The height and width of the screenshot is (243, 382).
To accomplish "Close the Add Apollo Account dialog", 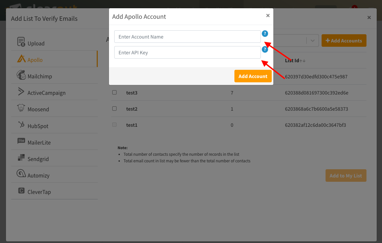I will [x=268, y=15].
